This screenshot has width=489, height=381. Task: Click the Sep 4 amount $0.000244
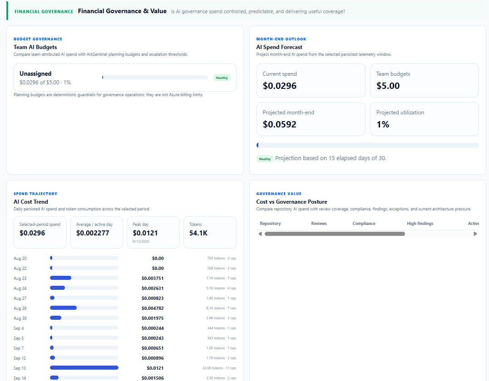point(153,328)
